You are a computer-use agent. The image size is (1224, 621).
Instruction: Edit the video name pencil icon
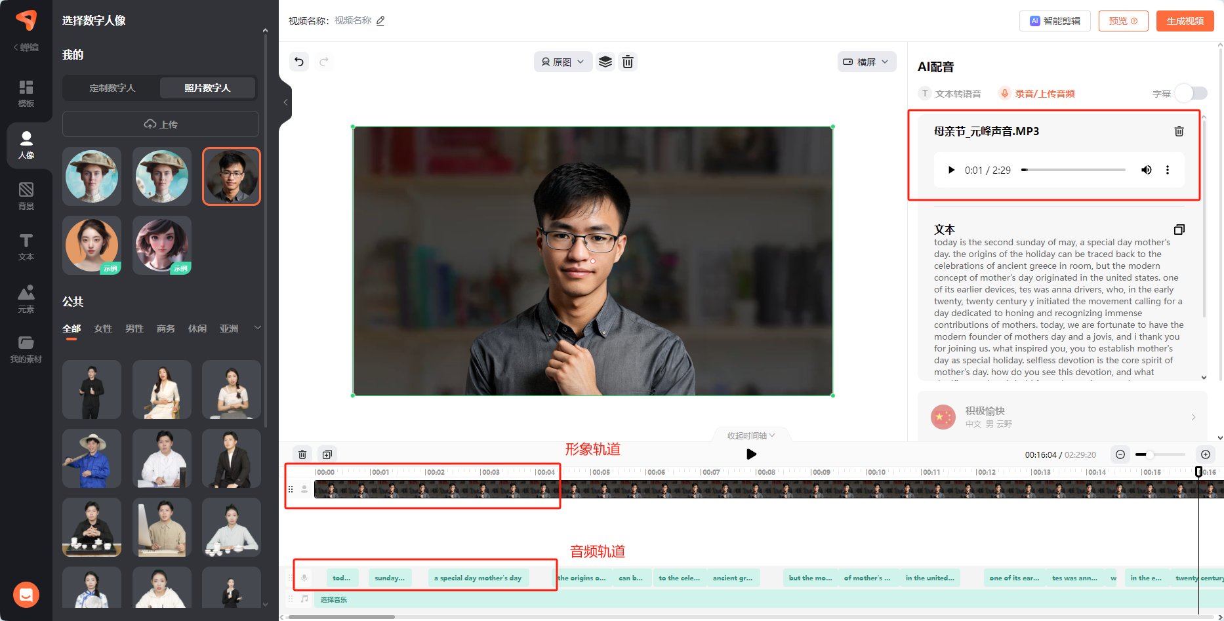(380, 21)
